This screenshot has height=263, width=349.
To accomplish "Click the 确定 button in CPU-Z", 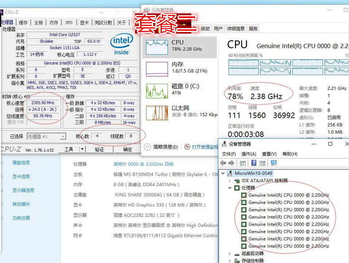I will (x=127, y=149).
